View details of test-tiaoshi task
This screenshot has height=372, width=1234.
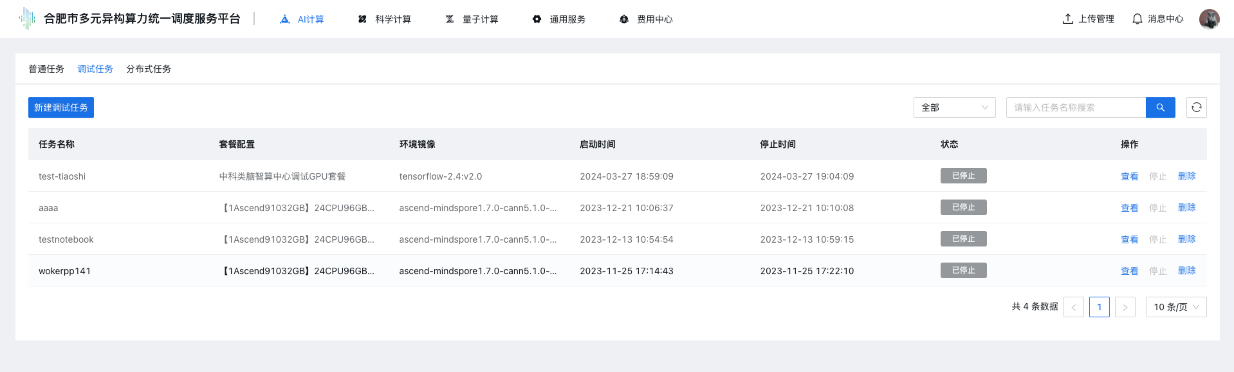click(1129, 176)
